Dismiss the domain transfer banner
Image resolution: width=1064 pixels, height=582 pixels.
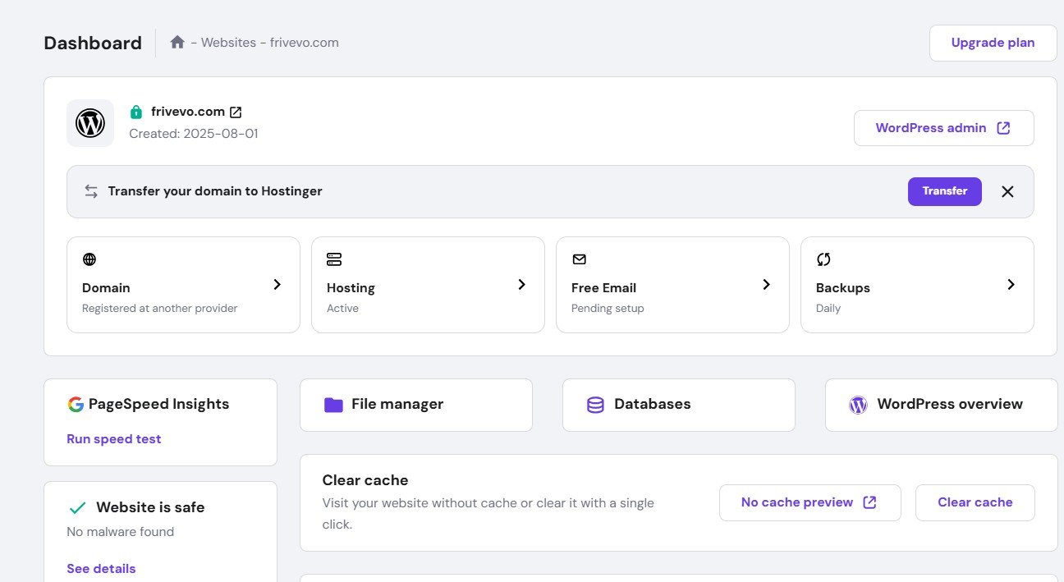click(1007, 191)
